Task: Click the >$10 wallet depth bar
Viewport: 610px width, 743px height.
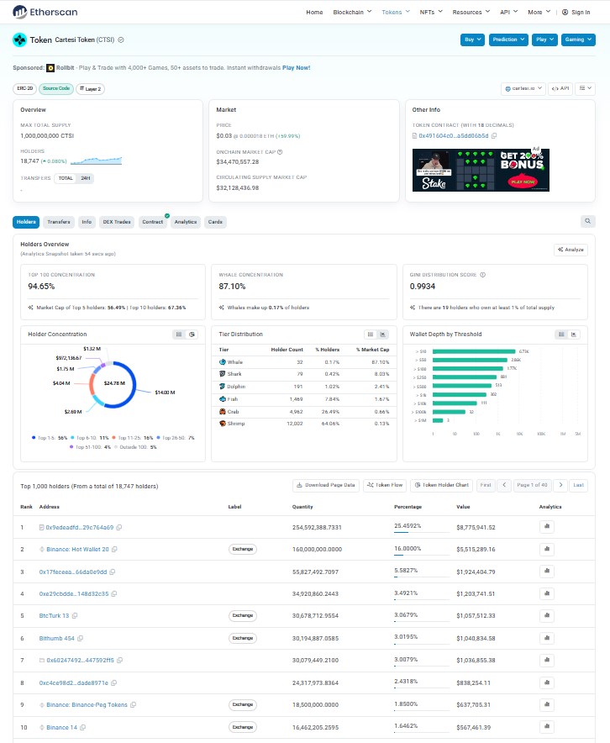Action: [x=474, y=351]
